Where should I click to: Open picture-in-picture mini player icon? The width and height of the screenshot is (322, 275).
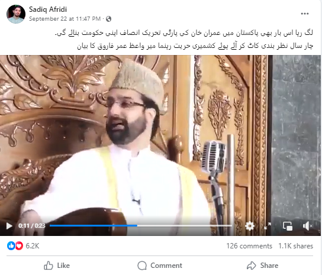[x=288, y=226]
